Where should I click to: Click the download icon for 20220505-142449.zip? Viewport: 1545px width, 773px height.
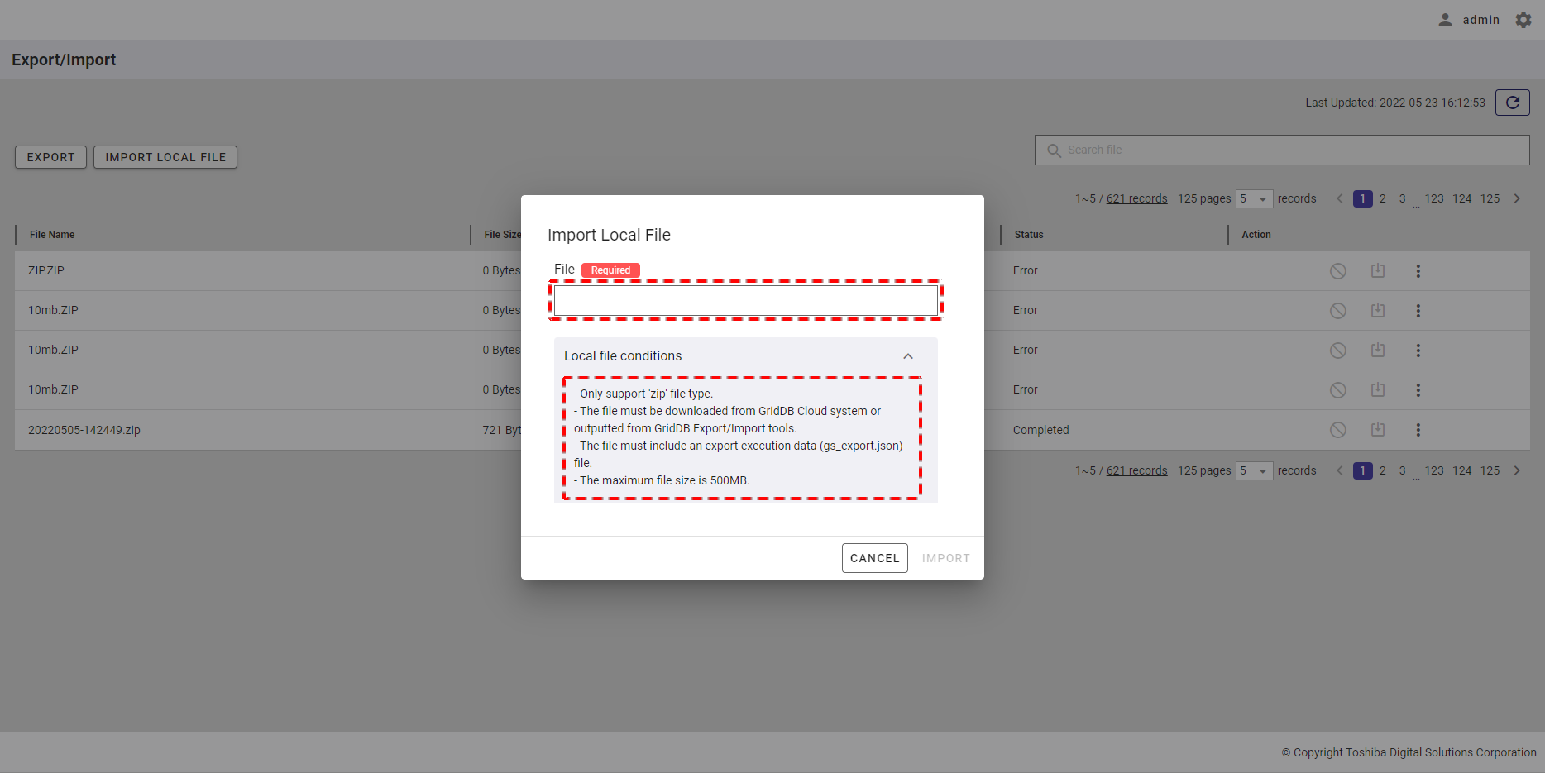click(1377, 430)
